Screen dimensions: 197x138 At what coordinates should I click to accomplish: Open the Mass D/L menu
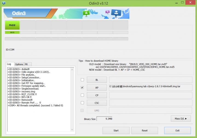pyautogui.click(x=181, y=119)
